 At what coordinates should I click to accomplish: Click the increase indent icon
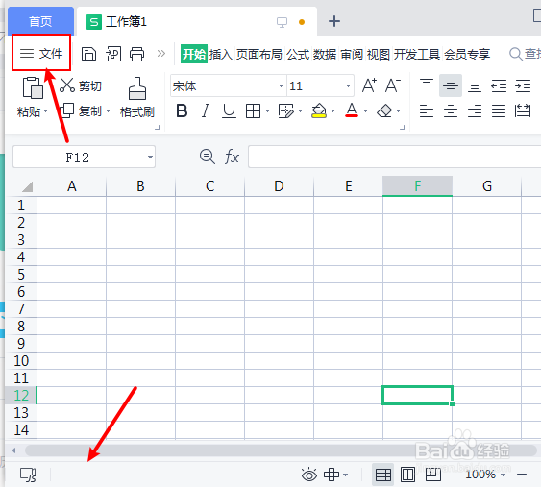(x=523, y=85)
